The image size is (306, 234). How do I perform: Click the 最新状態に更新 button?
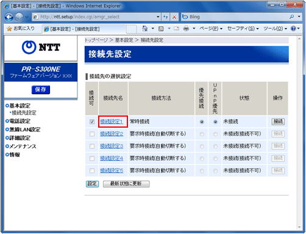point(126,184)
